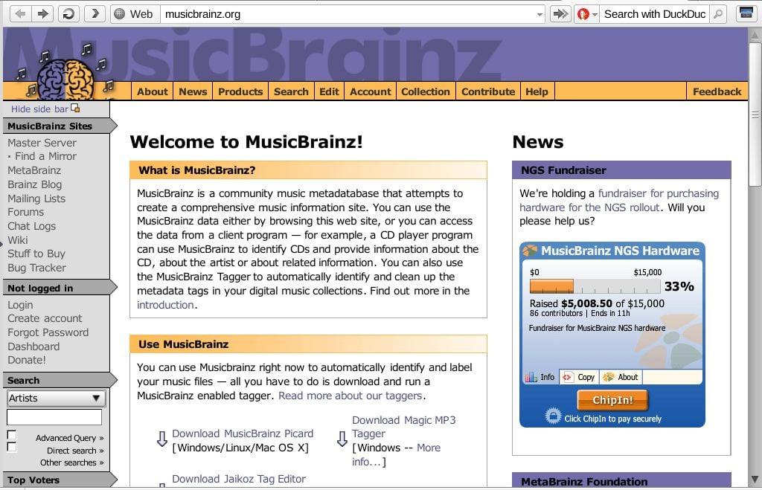The width and height of the screenshot is (762, 490).
Task: Click the fast-forward chevron toolbar button
Action: tap(95, 13)
